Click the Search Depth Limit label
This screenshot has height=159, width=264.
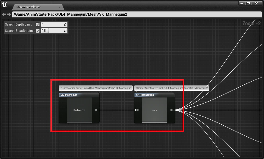tap(18, 25)
